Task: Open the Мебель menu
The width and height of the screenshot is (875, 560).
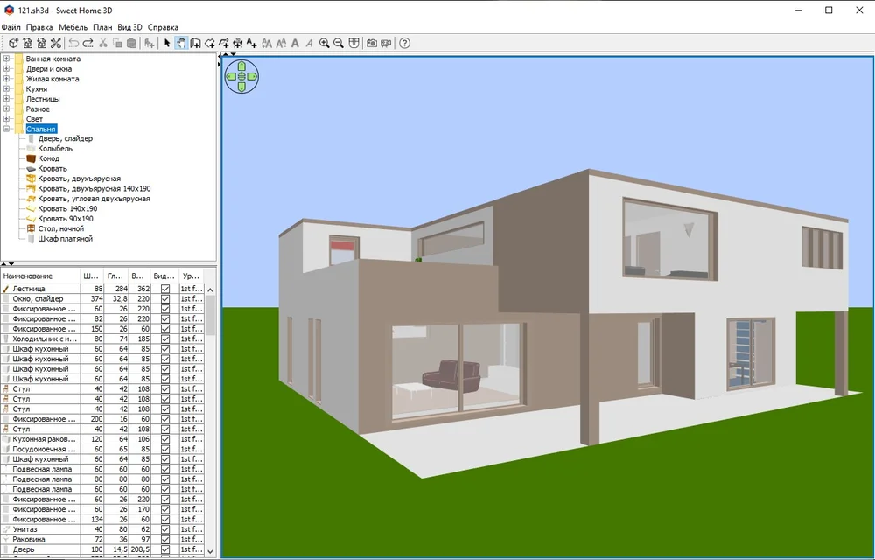Action: click(x=73, y=27)
